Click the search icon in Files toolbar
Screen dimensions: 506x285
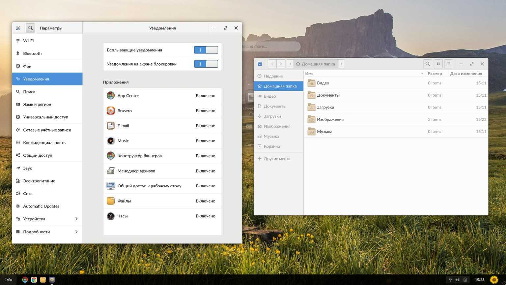[428, 64]
